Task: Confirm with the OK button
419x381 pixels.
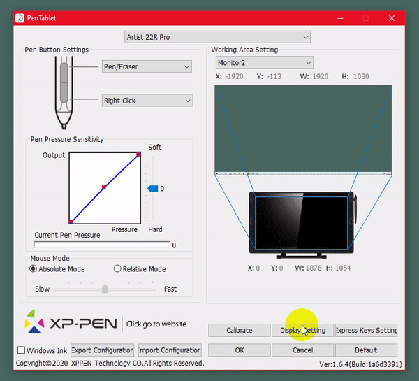Action: [x=239, y=350]
